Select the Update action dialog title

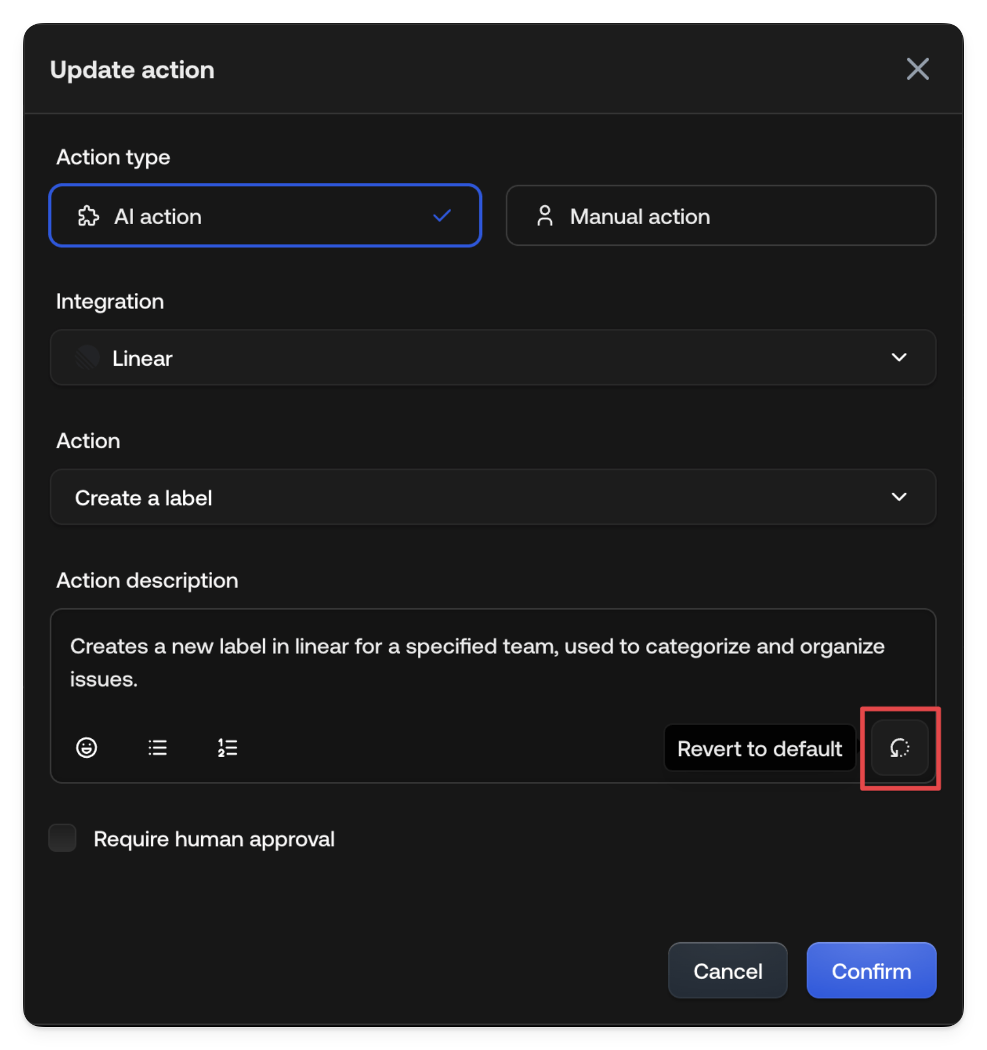pyautogui.click(x=132, y=69)
